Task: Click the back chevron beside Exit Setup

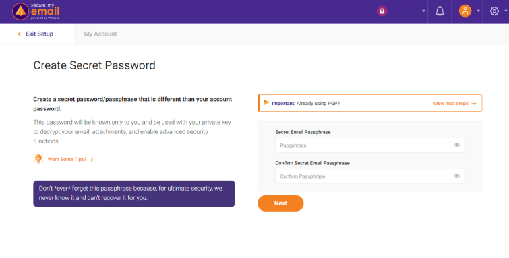Action: pyautogui.click(x=19, y=34)
